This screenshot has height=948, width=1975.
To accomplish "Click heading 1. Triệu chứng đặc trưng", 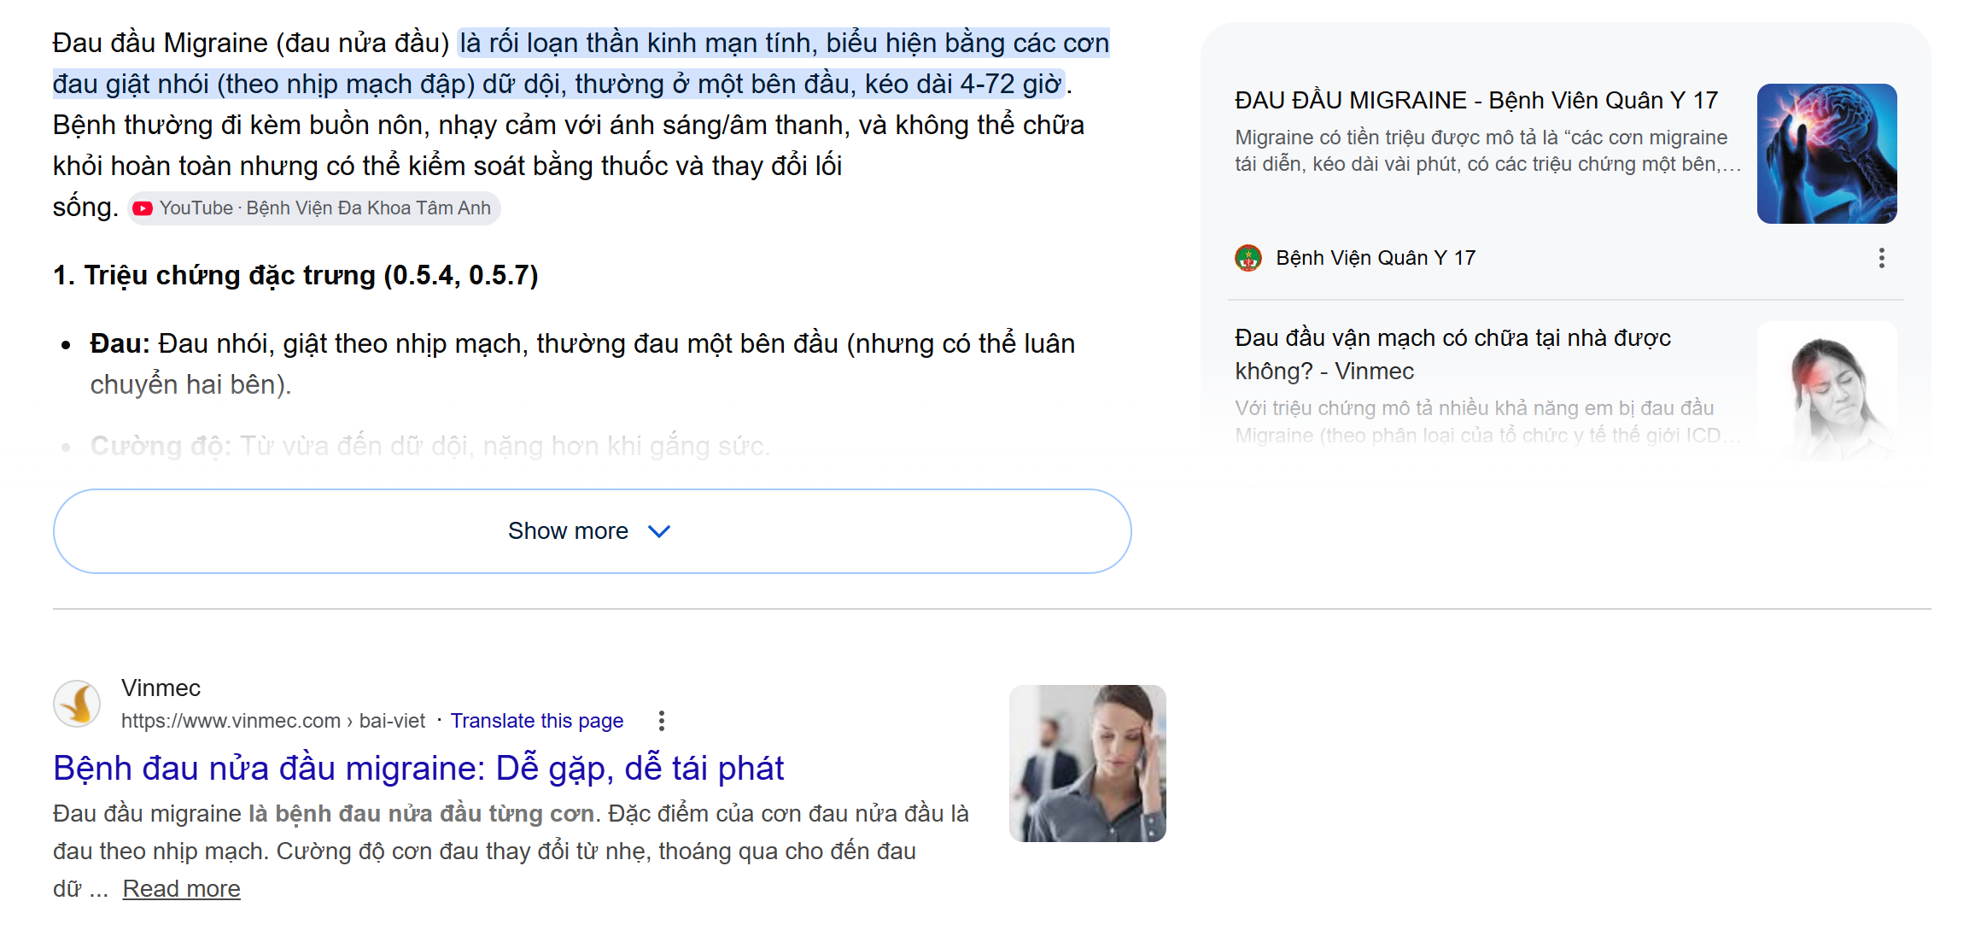I will 295,276.
